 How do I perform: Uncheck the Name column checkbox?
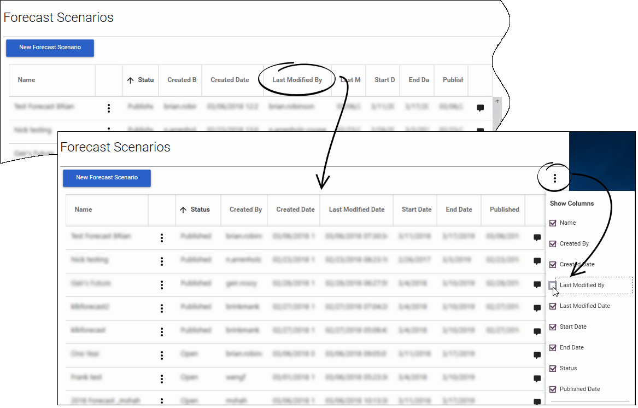553,223
